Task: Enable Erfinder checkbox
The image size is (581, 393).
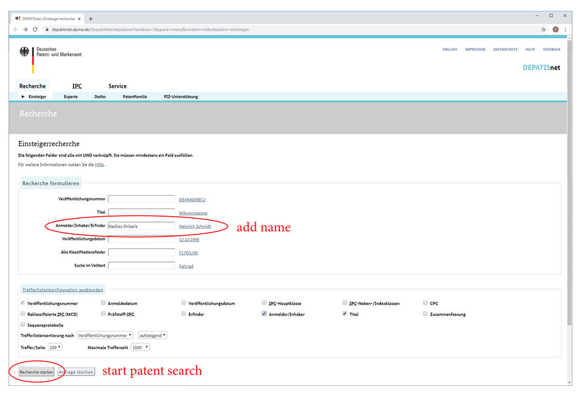Action: 184,314
